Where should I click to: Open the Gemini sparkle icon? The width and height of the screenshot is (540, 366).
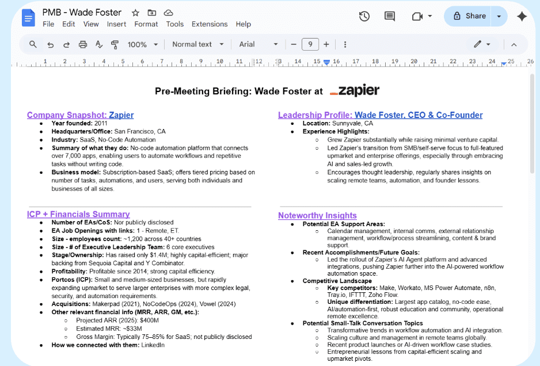(522, 16)
